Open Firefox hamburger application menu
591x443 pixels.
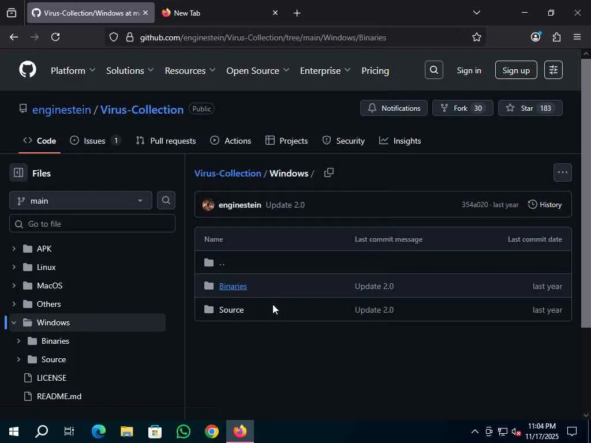pos(577,37)
